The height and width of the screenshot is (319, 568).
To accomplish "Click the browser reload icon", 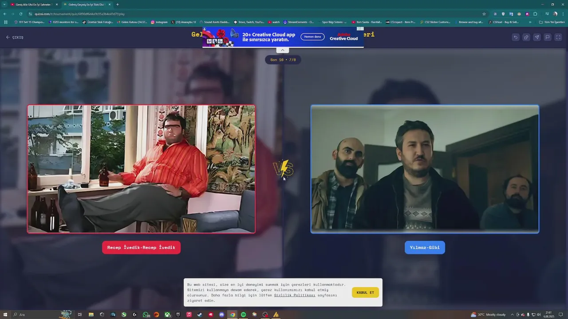I will coord(21,14).
